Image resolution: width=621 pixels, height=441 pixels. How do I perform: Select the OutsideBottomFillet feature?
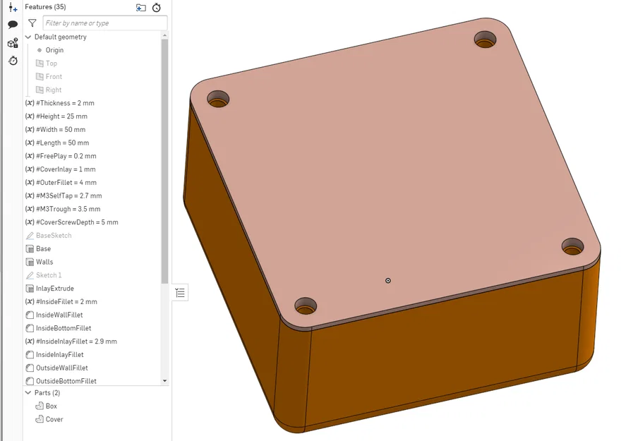pos(61,381)
